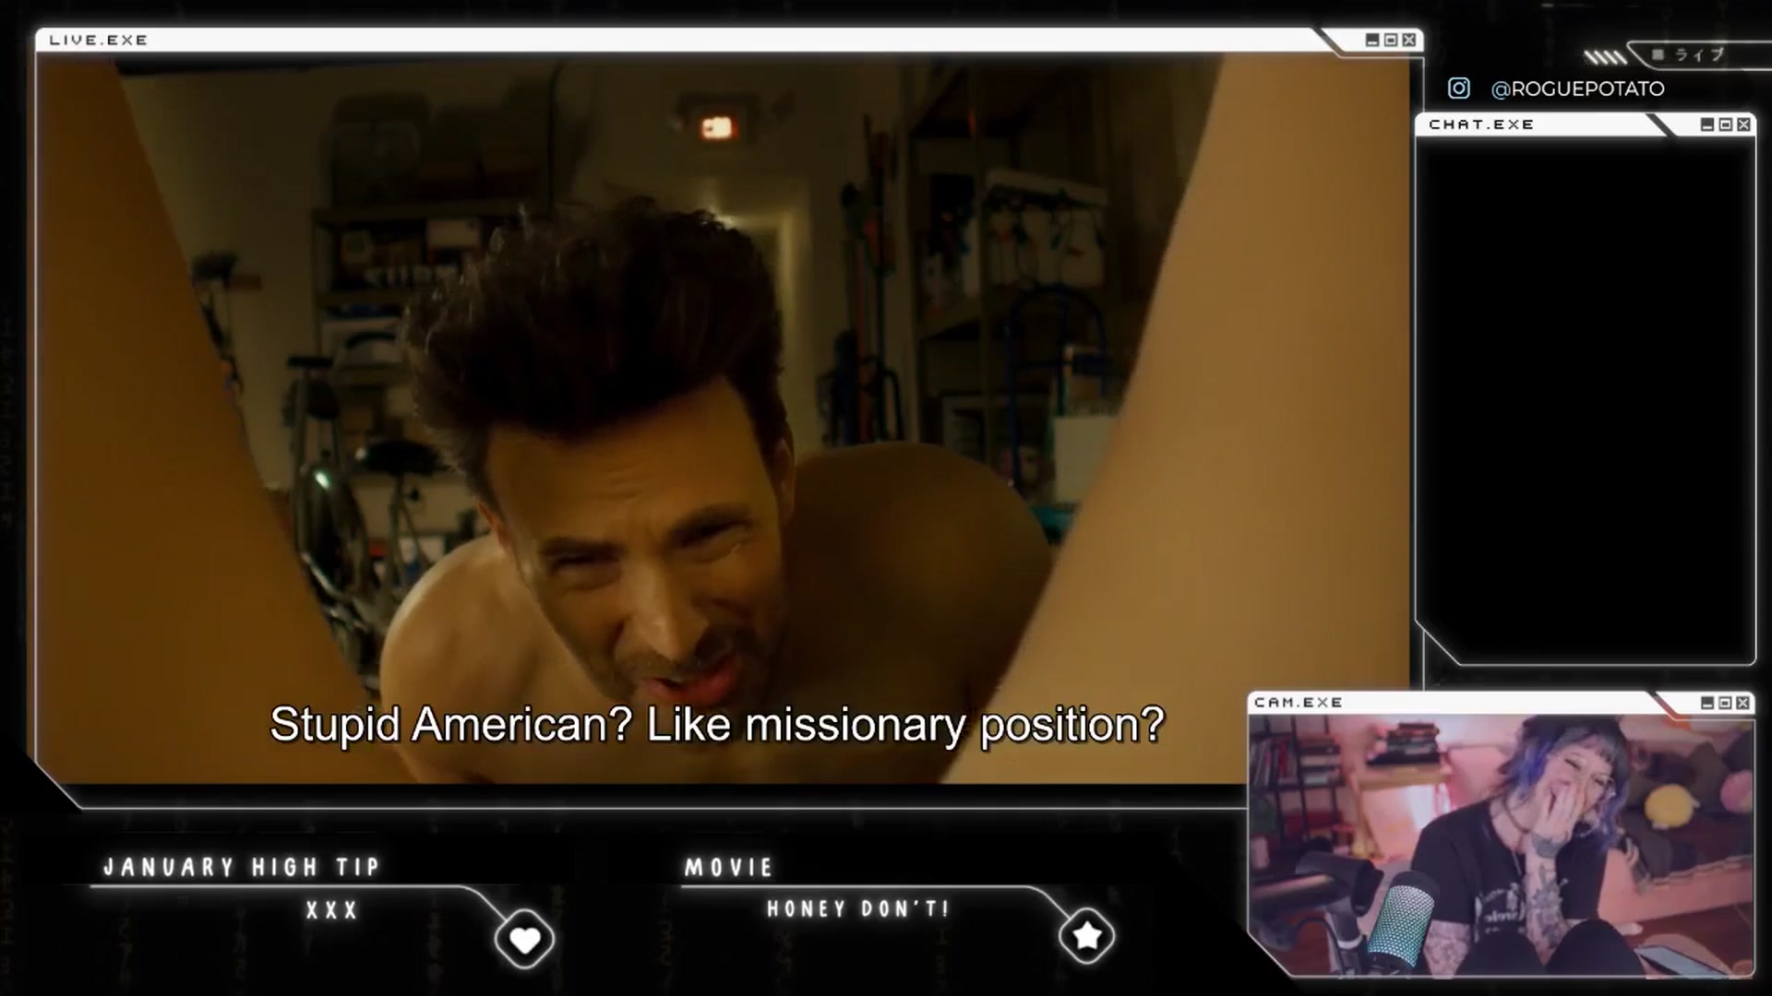Minimize the LIVE.EXE window
This screenshot has height=996, width=1772.
click(1372, 40)
